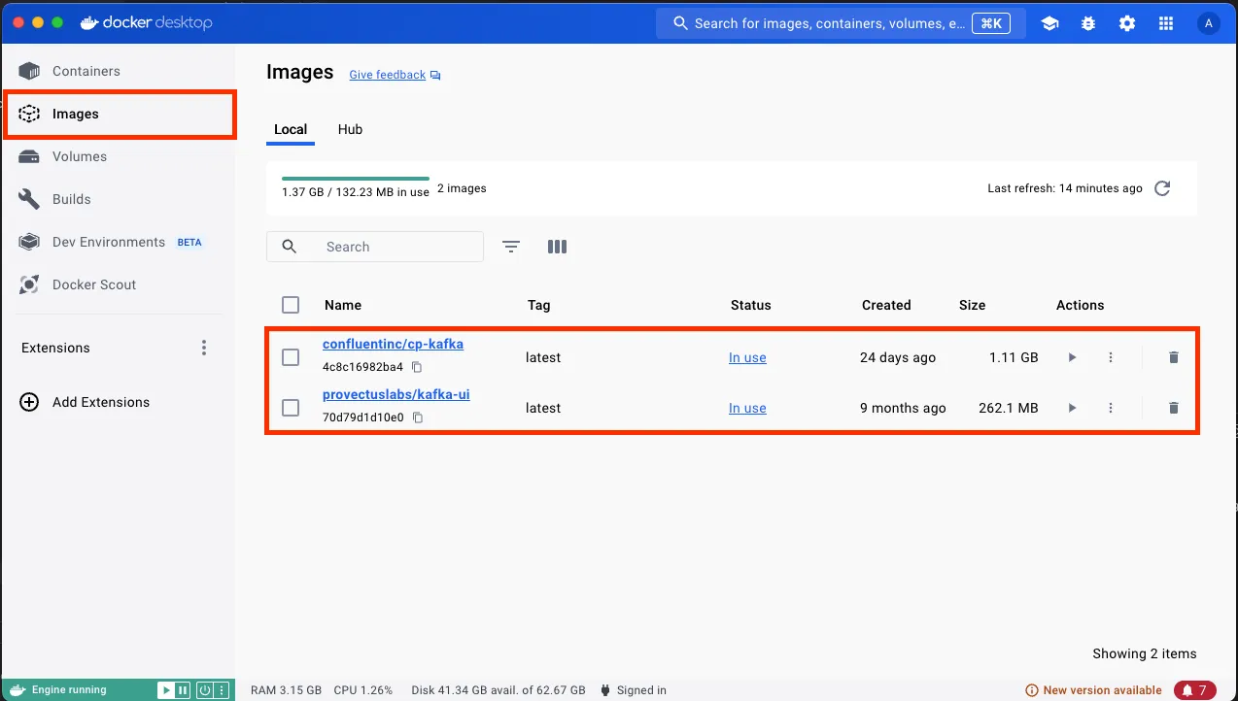The height and width of the screenshot is (701, 1238).
Task: Click the Disk 41.34 GB avail. indicator
Action: click(x=499, y=690)
